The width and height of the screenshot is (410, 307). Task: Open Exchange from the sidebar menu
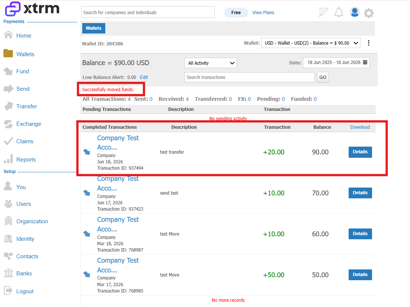pos(29,124)
